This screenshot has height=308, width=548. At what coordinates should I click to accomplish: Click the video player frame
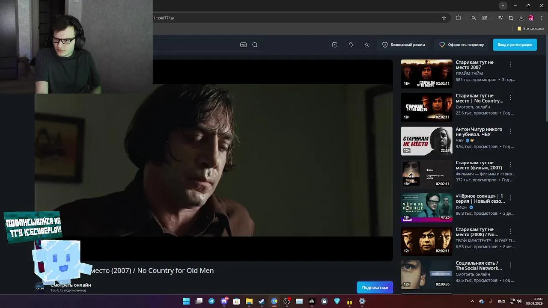(x=214, y=160)
